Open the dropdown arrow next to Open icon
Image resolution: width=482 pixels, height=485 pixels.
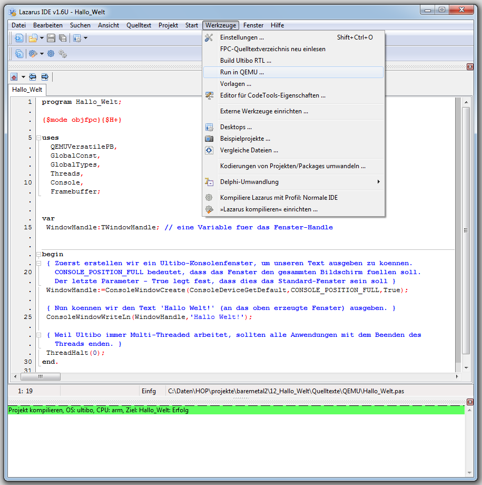click(42, 38)
